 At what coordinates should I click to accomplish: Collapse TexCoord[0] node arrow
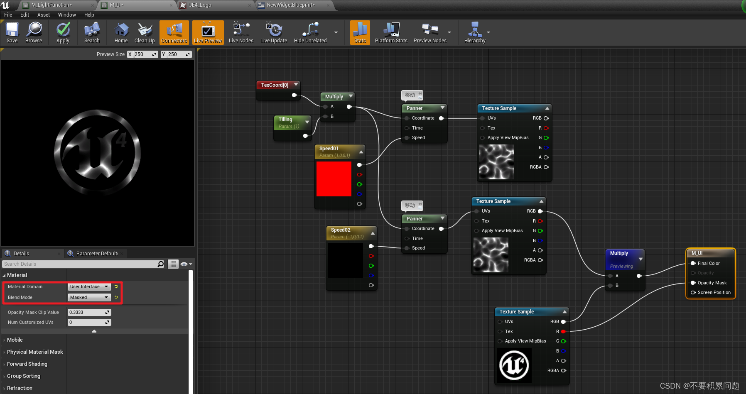pyautogui.click(x=296, y=84)
